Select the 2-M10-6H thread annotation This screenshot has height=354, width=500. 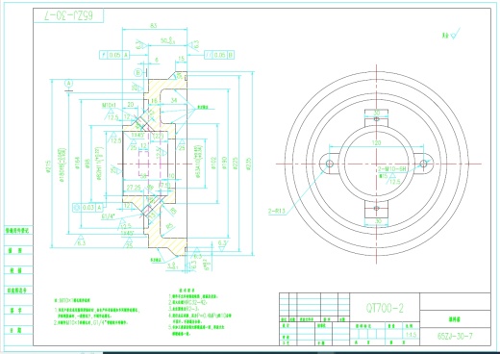[x=392, y=169]
